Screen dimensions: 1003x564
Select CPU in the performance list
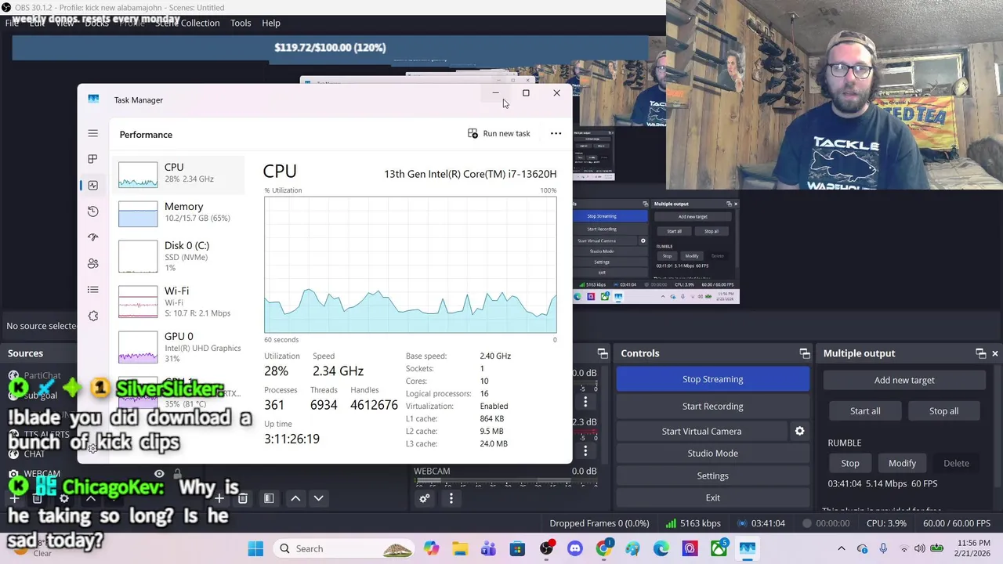179,173
